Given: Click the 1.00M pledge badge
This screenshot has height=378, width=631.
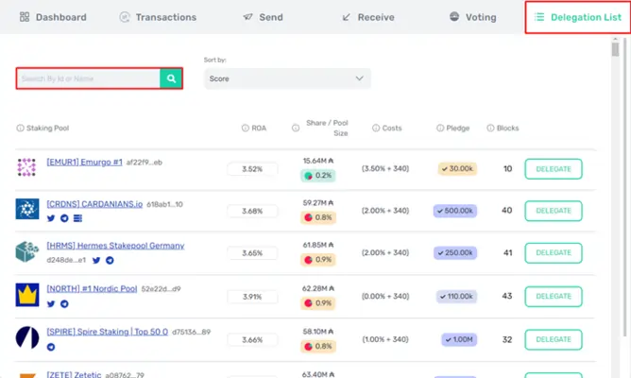Looking at the screenshot, I should [459, 339].
